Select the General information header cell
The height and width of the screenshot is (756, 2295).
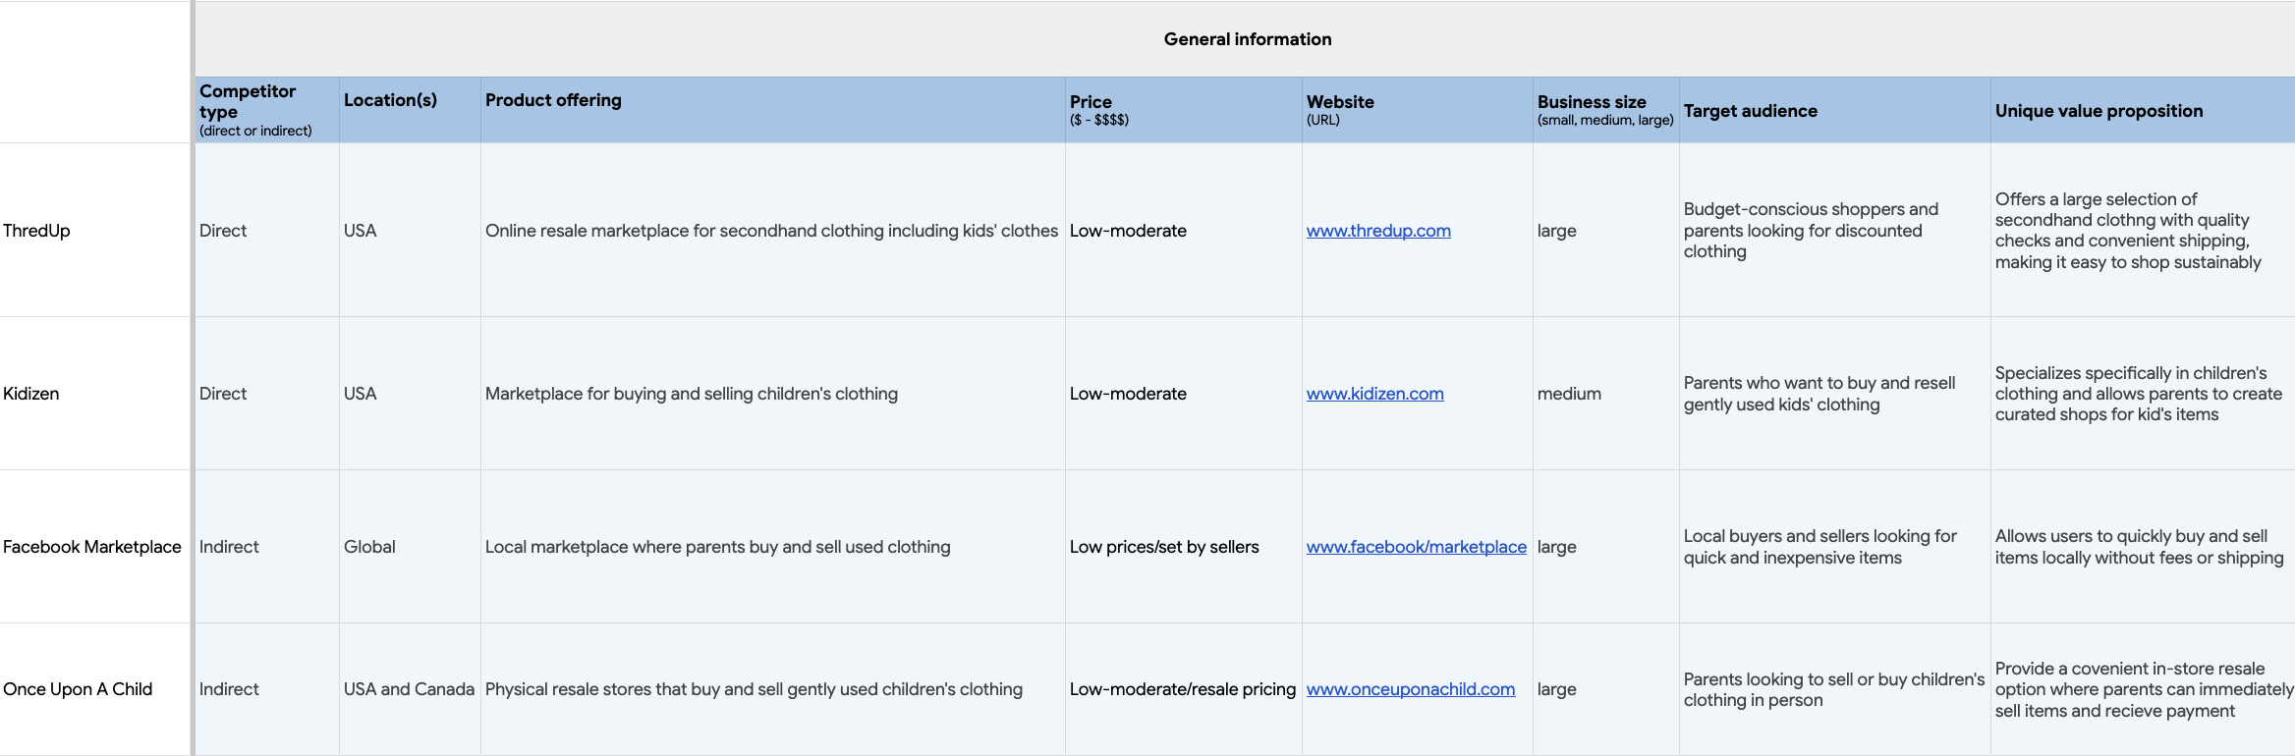(x=1246, y=39)
